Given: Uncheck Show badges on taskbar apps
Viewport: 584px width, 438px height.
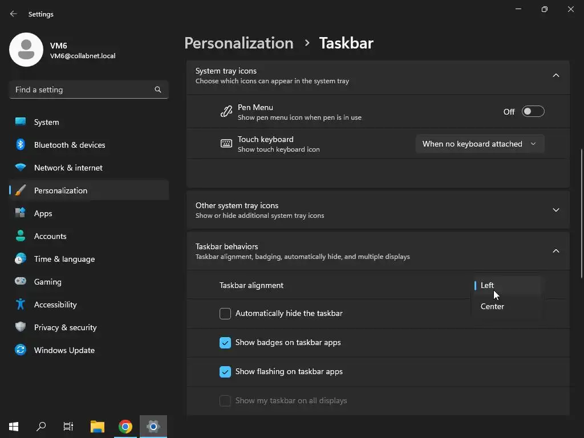Looking at the screenshot, I should click(225, 343).
